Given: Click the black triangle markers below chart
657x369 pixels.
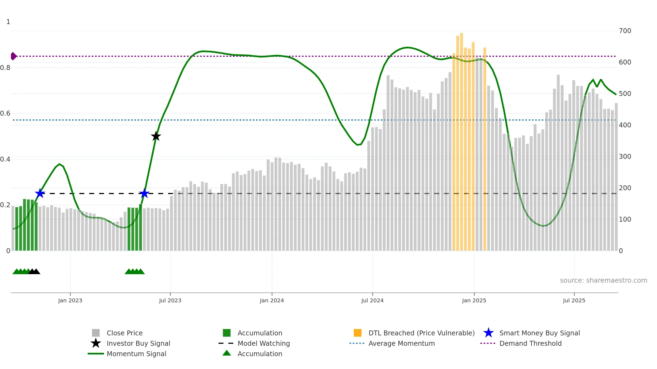Looking at the screenshot, I should (x=34, y=271).
